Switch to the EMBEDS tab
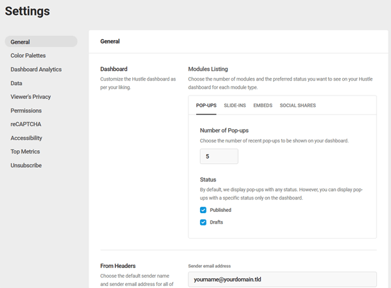 click(263, 105)
